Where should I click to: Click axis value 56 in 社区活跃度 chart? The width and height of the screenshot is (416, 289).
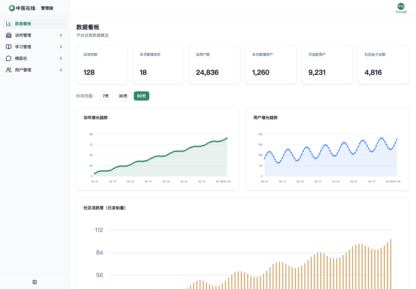pos(99,275)
